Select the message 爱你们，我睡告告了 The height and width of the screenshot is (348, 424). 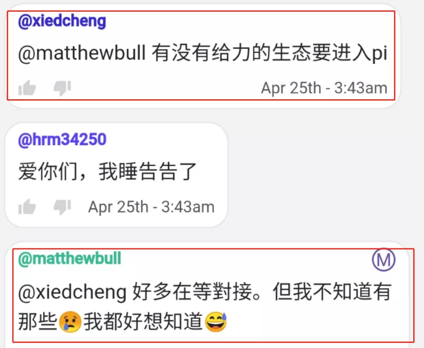click(107, 171)
